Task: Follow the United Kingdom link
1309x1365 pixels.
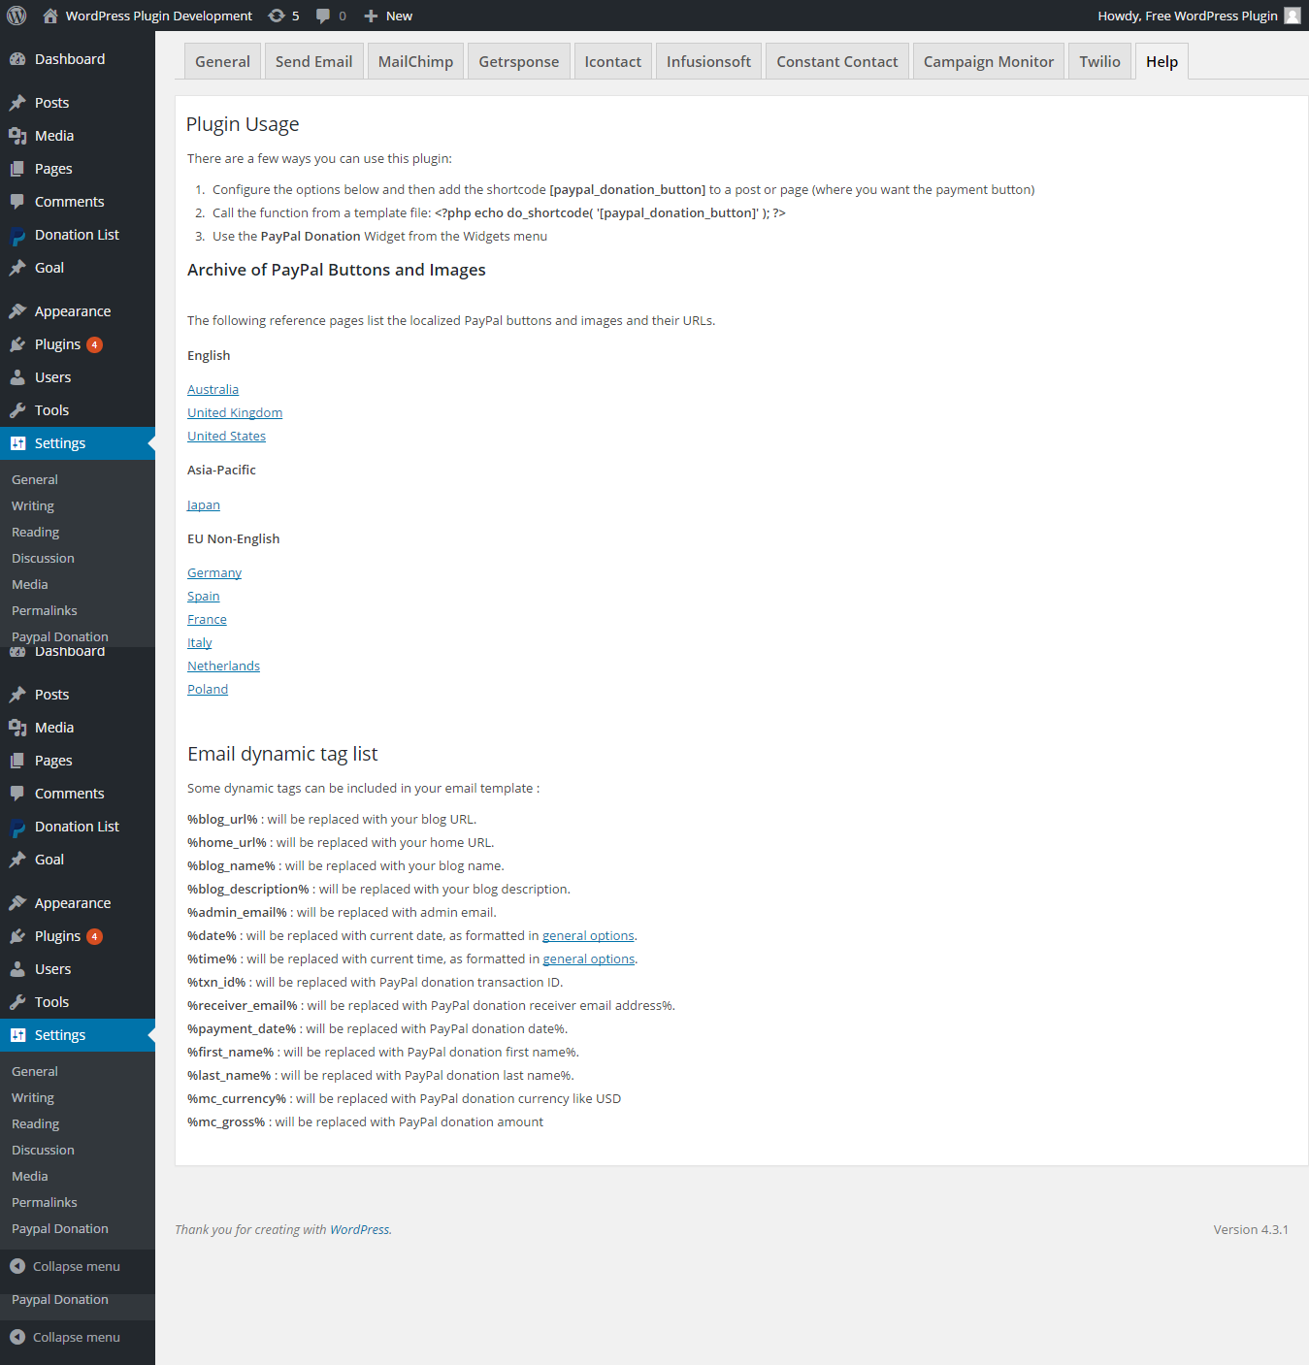Action: coord(235,412)
